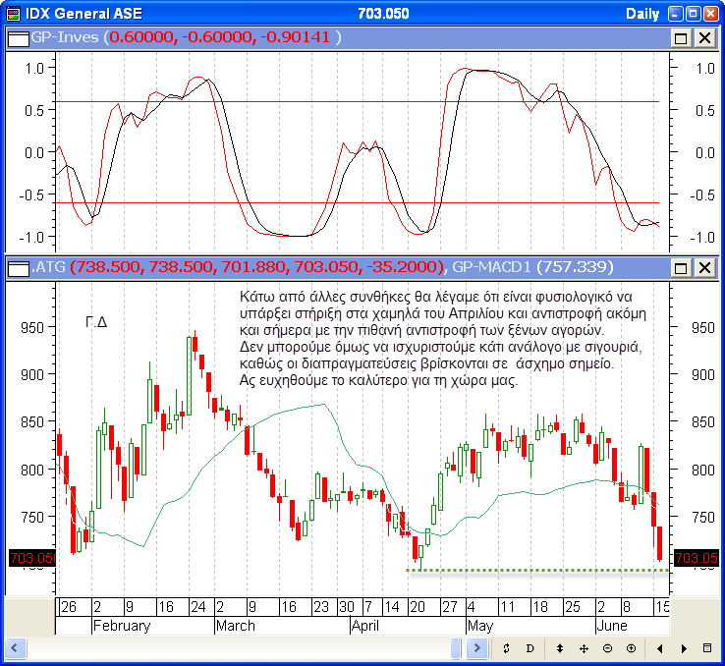Image resolution: width=725 pixels, height=666 pixels.
Task: Click the refresh/cycle arrows icon in bottom toolbar
Action: [x=506, y=648]
